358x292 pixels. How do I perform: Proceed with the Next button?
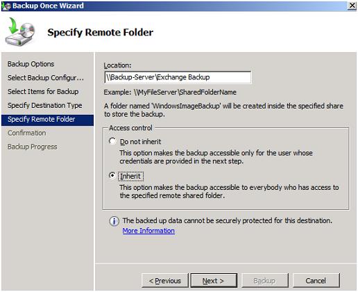pos(214,281)
